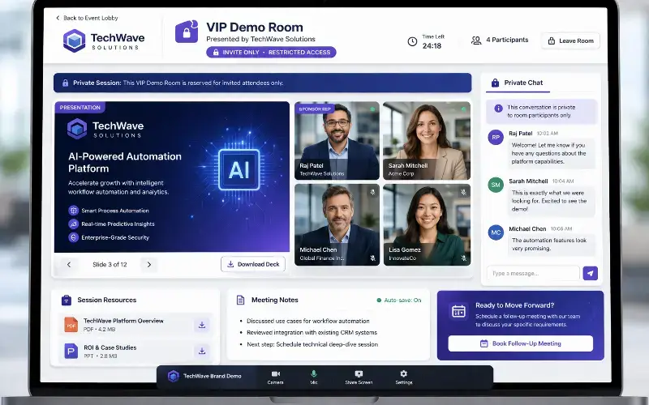
Task: Click the calendar icon beside Ready to Move Forward
Action: [x=458, y=311]
